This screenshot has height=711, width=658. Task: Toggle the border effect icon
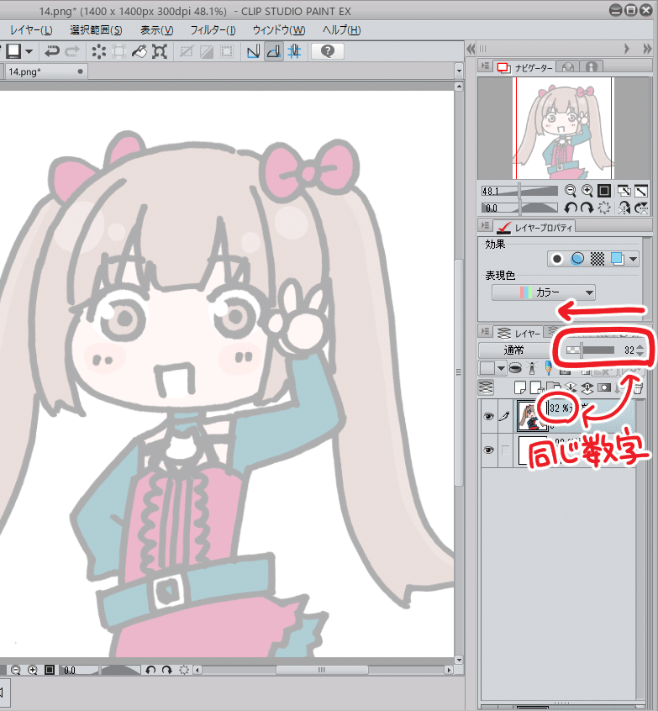pos(557,259)
